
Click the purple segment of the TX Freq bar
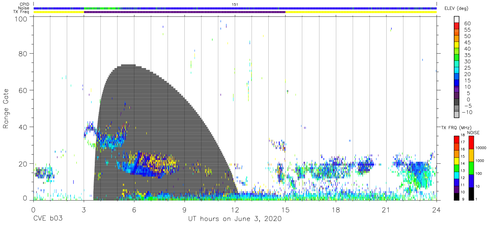pos(185,12)
